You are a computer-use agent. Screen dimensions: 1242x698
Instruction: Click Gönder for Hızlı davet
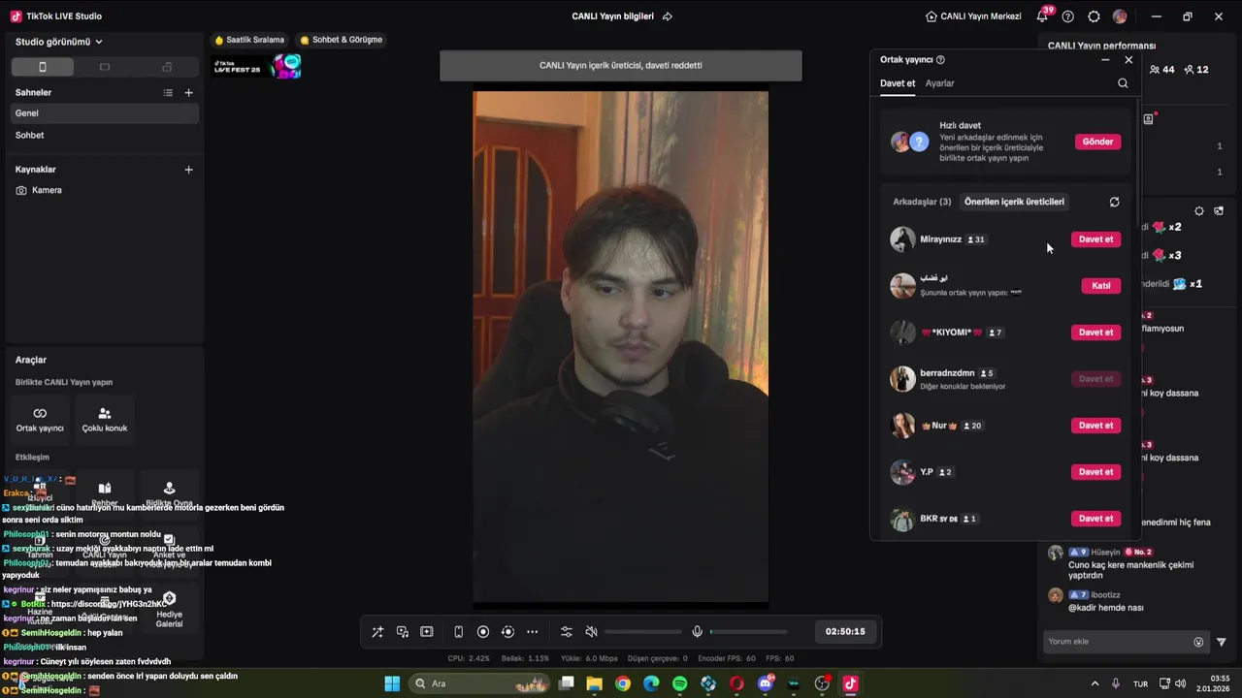[x=1097, y=142]
